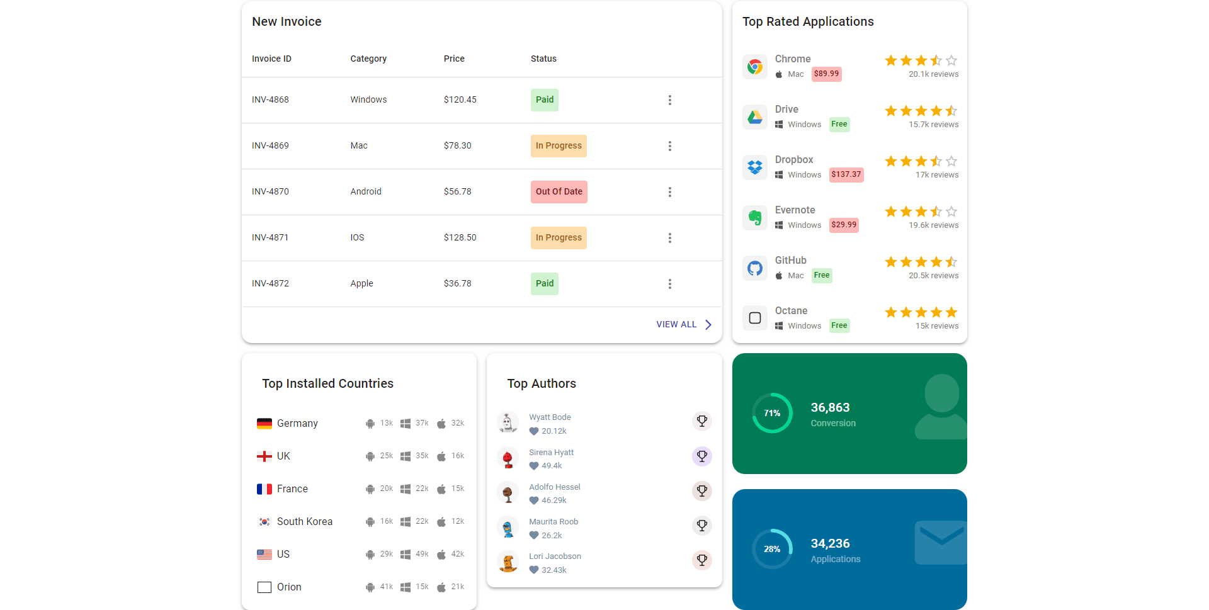Image resolution: width=1209 pixels, height=610 pixels.
Task: Click the Paid status badge for INV-4872
Action: (545, 284)
